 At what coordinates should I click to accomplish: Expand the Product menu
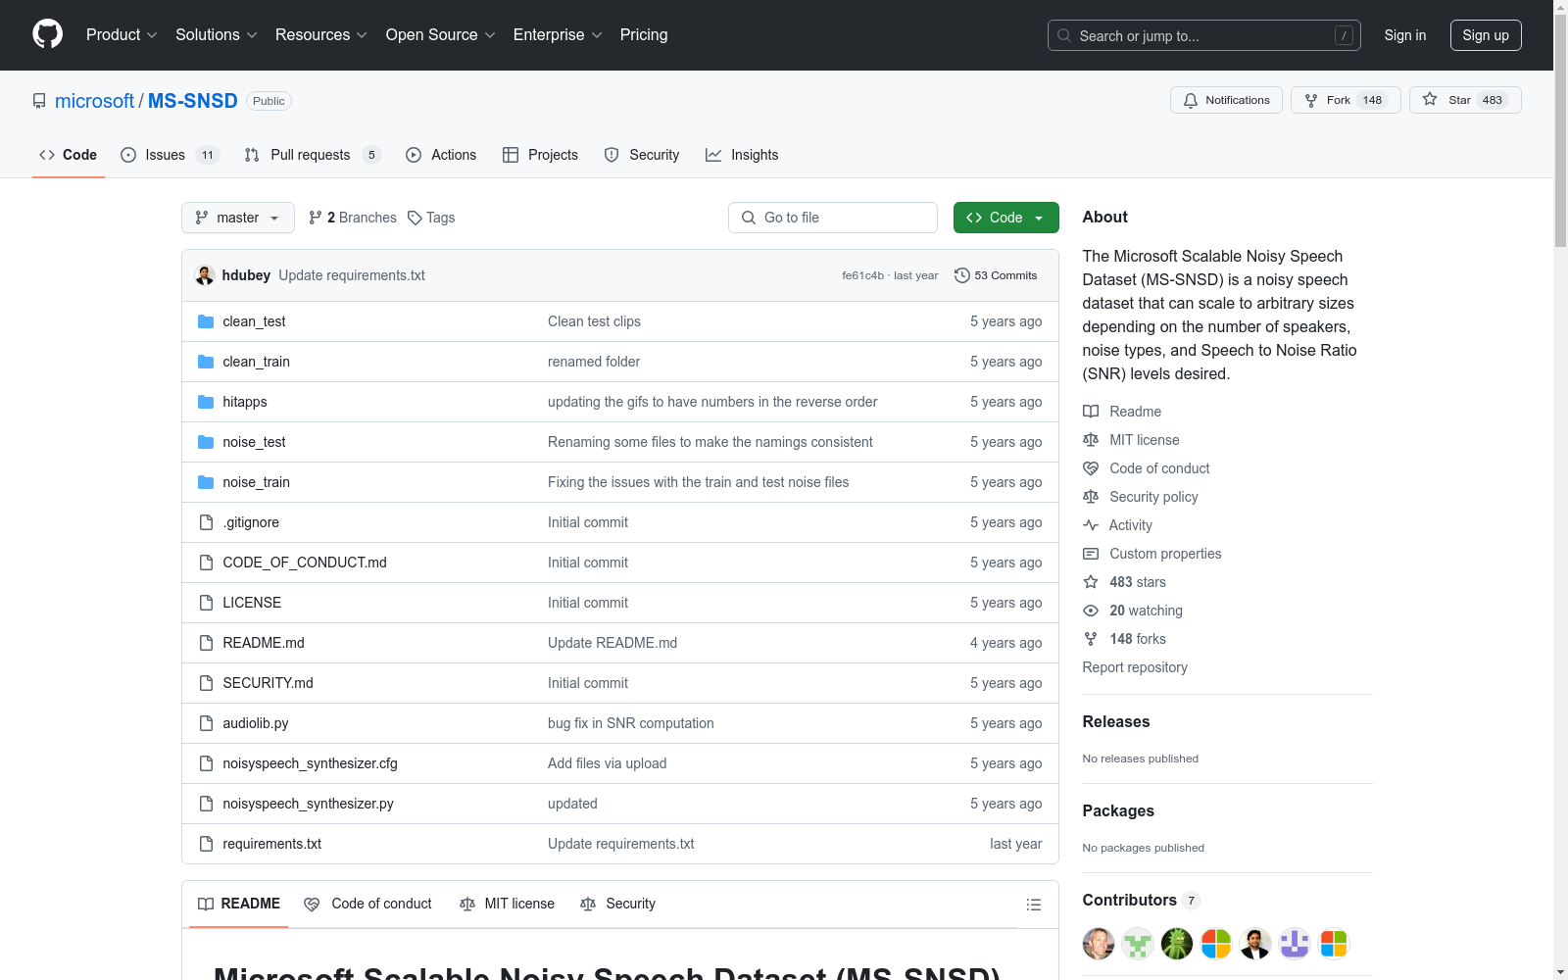[122, 35]
